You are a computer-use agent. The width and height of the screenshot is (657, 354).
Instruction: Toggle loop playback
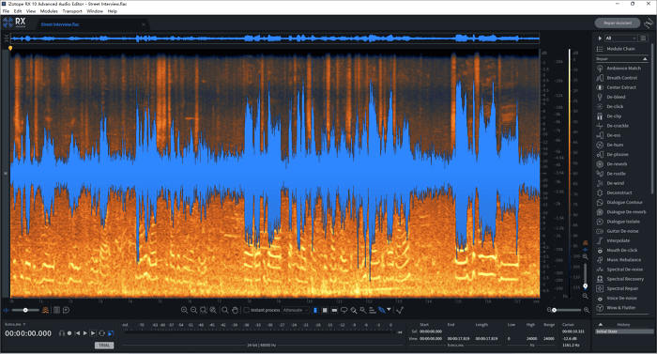tap(101, 333)
